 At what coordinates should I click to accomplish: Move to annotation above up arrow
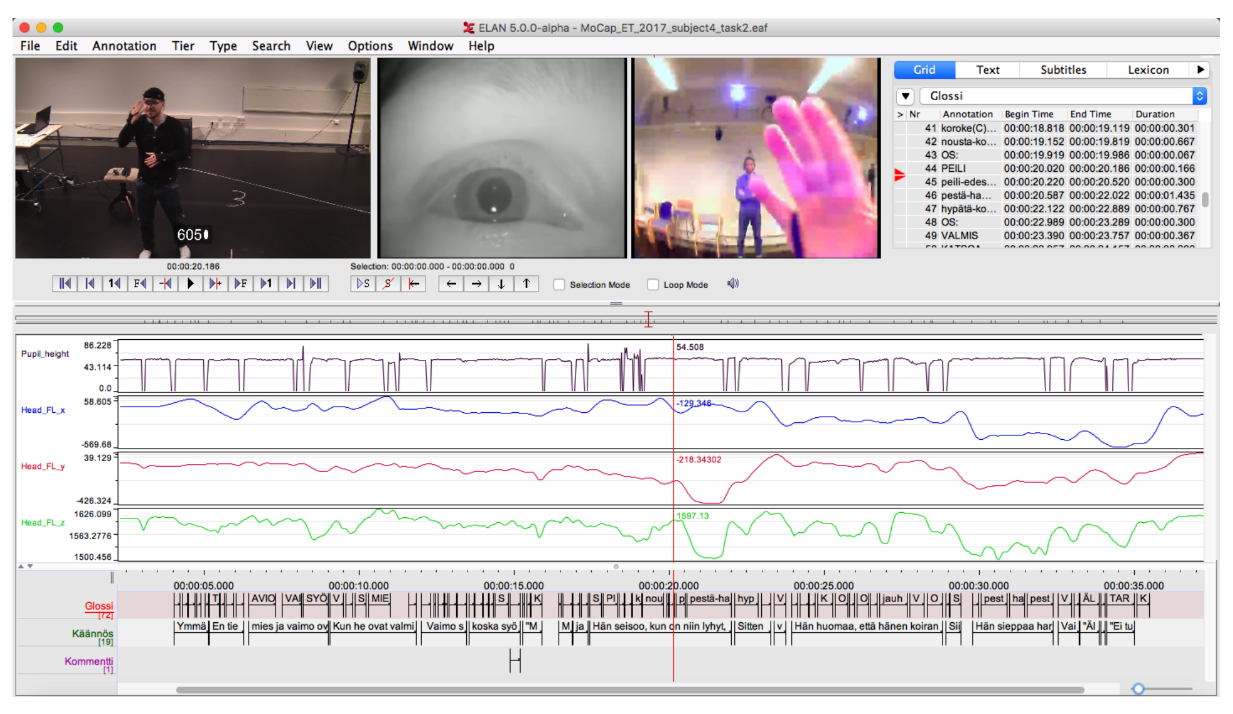[526, 284]
